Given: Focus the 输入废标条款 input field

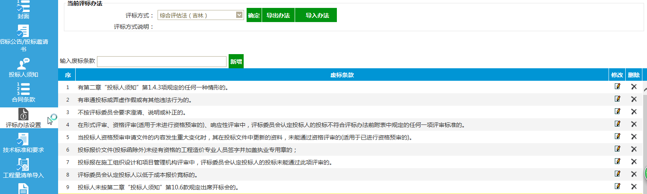Looking at the screenshot, I should click(162, 61).
